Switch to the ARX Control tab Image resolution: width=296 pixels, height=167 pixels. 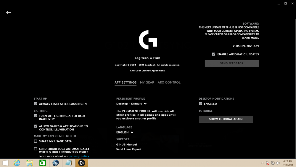pos(169,82)
